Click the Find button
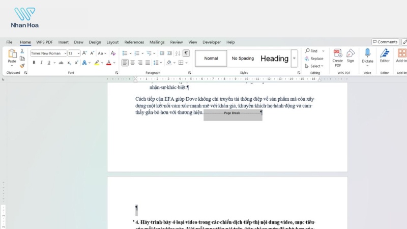This screenshot has width=407, height=229. click(311, 51)
